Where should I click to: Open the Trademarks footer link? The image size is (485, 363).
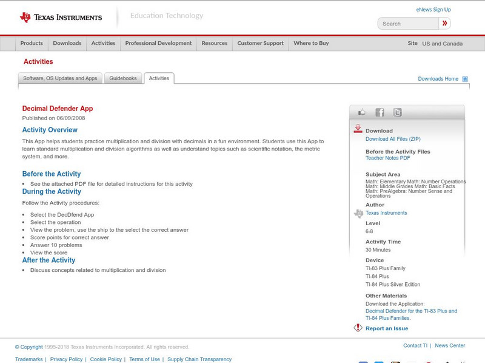coord(28,359)
